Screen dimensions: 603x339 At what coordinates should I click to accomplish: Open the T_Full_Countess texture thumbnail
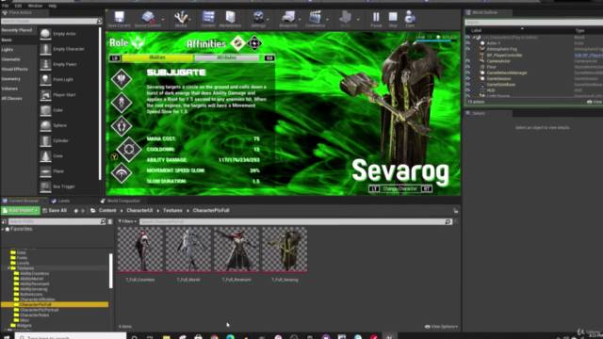point(140,249)
